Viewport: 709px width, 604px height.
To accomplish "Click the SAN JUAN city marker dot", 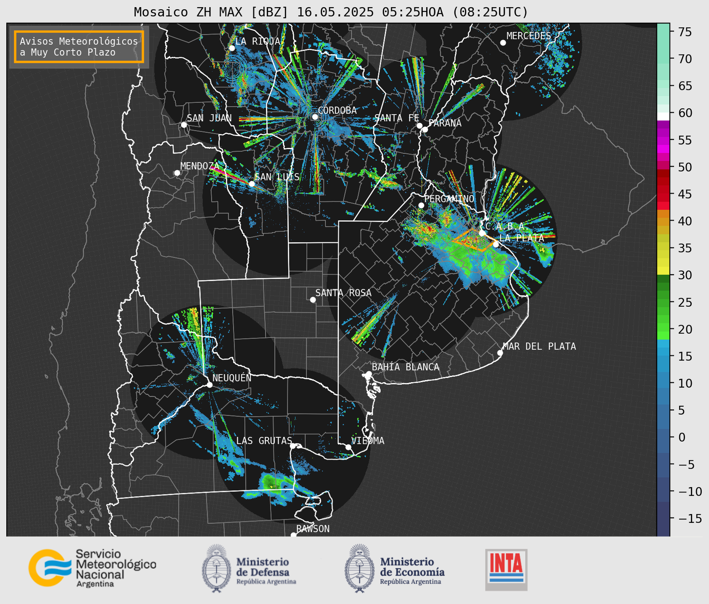I will (184, 125).
